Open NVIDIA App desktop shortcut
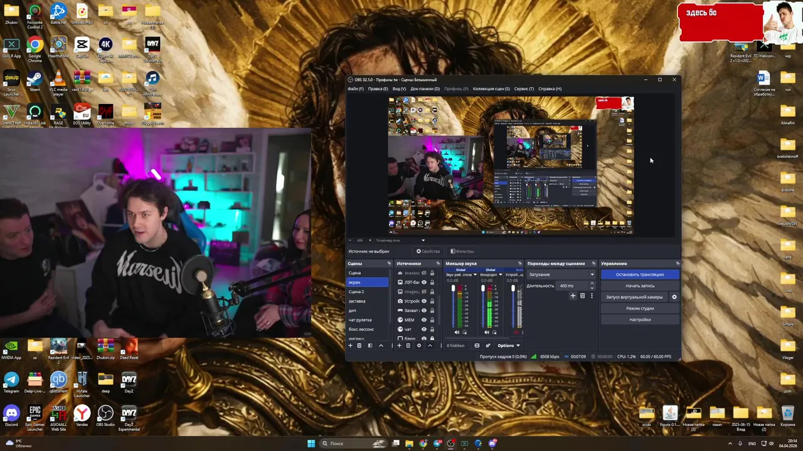803x451 pixels. [11, 350]
